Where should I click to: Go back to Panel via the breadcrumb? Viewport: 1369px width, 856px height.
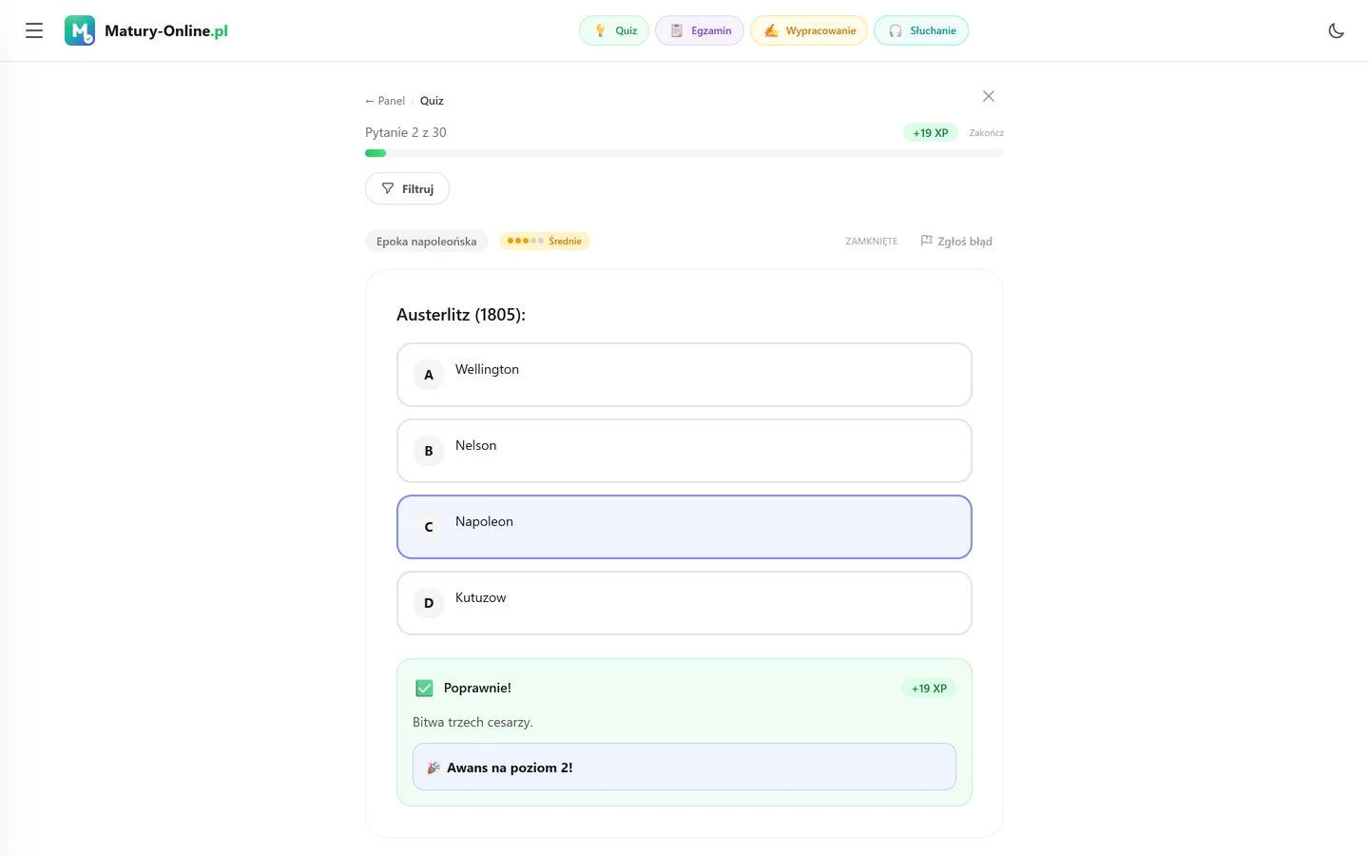point(385,101)
